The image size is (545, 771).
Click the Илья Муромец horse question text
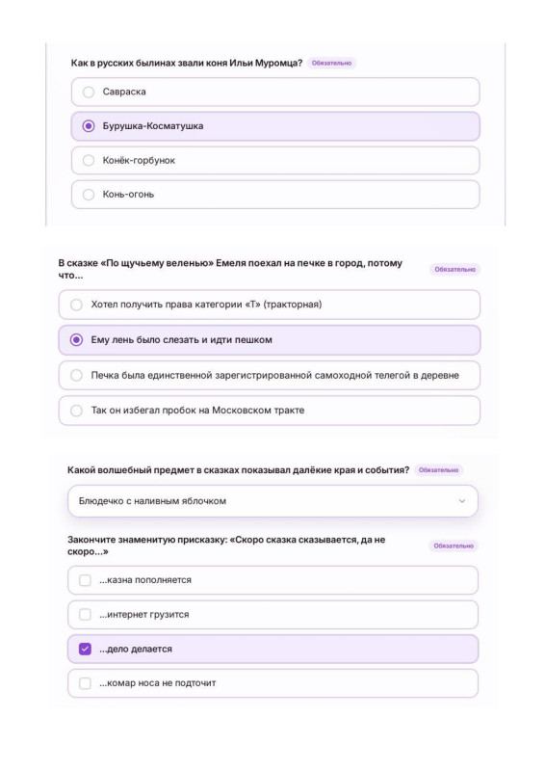pyautogui.click(x=187, y=63)
